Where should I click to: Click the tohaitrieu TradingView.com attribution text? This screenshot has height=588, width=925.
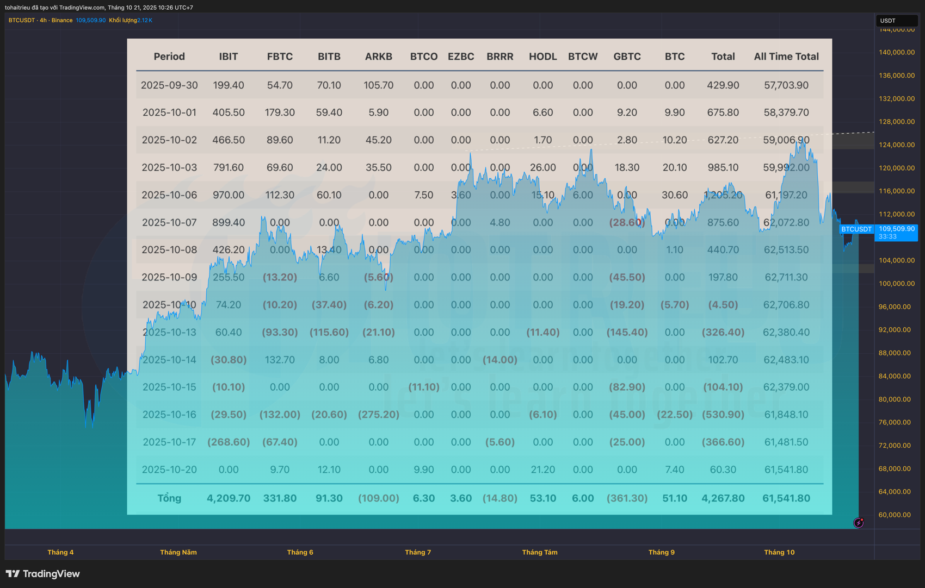[99, 8]
